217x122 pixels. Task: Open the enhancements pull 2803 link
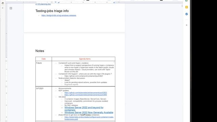coord(85,93)
